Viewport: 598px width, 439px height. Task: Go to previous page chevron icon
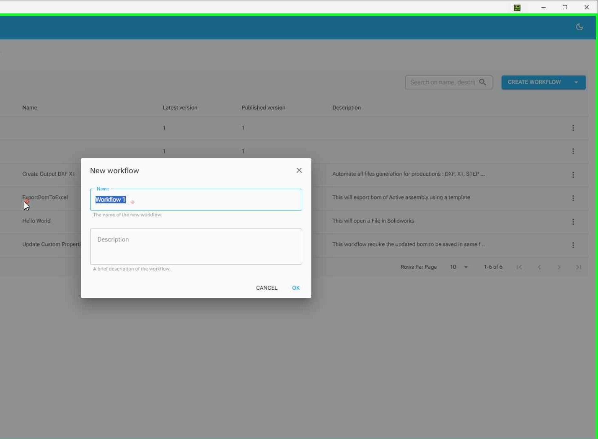[x=539, y=267]
